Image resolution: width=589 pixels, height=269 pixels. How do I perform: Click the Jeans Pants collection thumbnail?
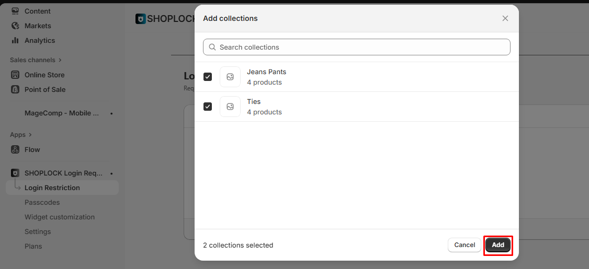[230, 77]
